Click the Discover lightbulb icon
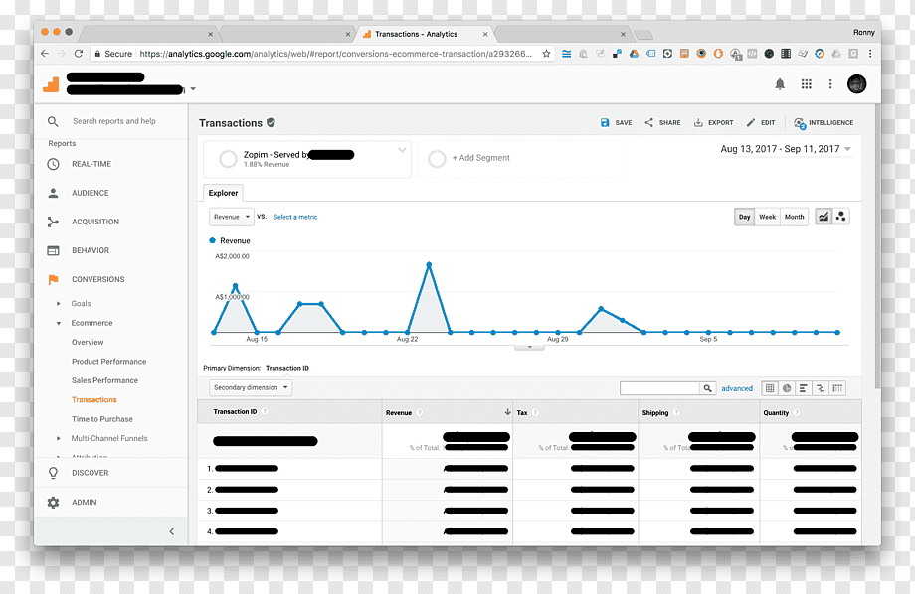 point(53,473)
